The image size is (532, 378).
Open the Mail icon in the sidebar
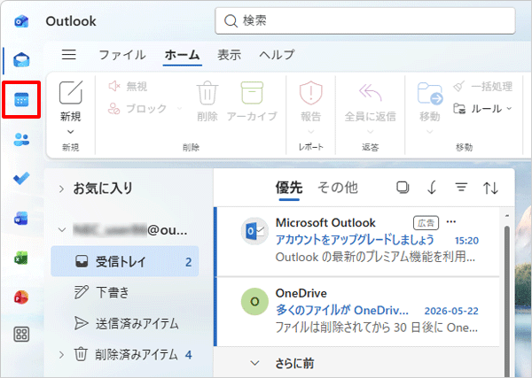click(x=21, y=60)
